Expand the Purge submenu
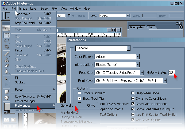 [x=33, y=90]
